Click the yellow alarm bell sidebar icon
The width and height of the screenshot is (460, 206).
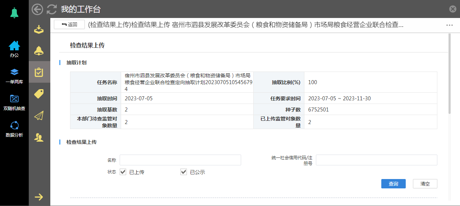[39, 51]
